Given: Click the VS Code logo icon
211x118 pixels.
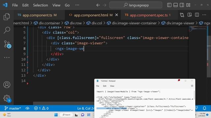Looking at the screenshot, I should coord(5,5).
